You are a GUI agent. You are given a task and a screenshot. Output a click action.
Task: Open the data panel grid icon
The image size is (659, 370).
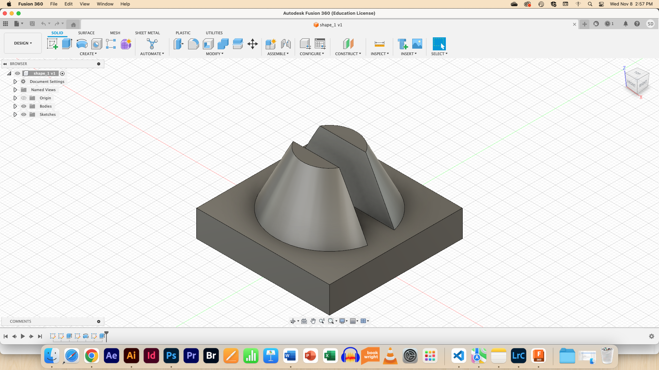tap(5, 24)
